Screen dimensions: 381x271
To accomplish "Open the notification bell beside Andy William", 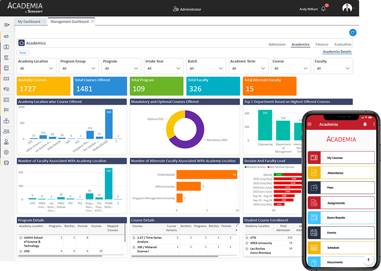I will (323, 9).
